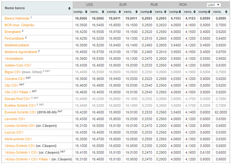Open Adalan-Com CSV link
The height and width of the screenshot is (164, 231).
(x=18, y=65)
